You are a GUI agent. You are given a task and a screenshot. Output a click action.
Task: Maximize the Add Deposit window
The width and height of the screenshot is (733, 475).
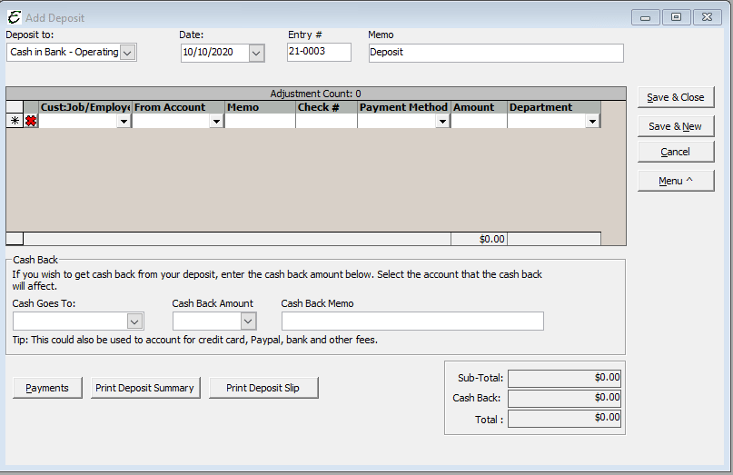(x=676, y=17)
